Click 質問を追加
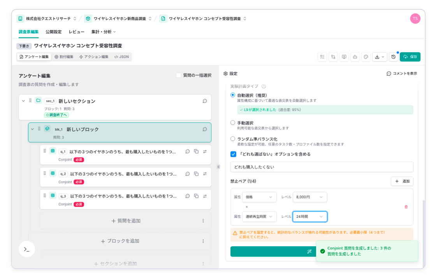The height and width of the screenshot is (279, 436). [x=126, y=221]
